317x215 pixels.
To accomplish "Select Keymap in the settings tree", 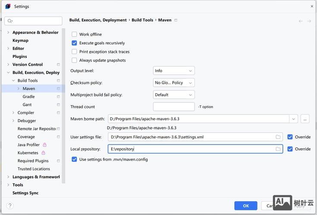I will click(20, 40).
